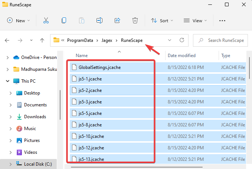This screenshot has width=252, height=169.
Task: Go up one folder level
Action: tap(42, 40)
